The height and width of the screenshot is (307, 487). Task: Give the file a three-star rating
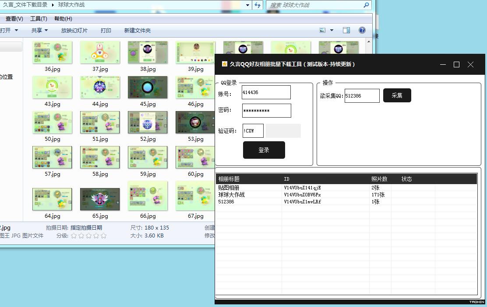(88, 236)
